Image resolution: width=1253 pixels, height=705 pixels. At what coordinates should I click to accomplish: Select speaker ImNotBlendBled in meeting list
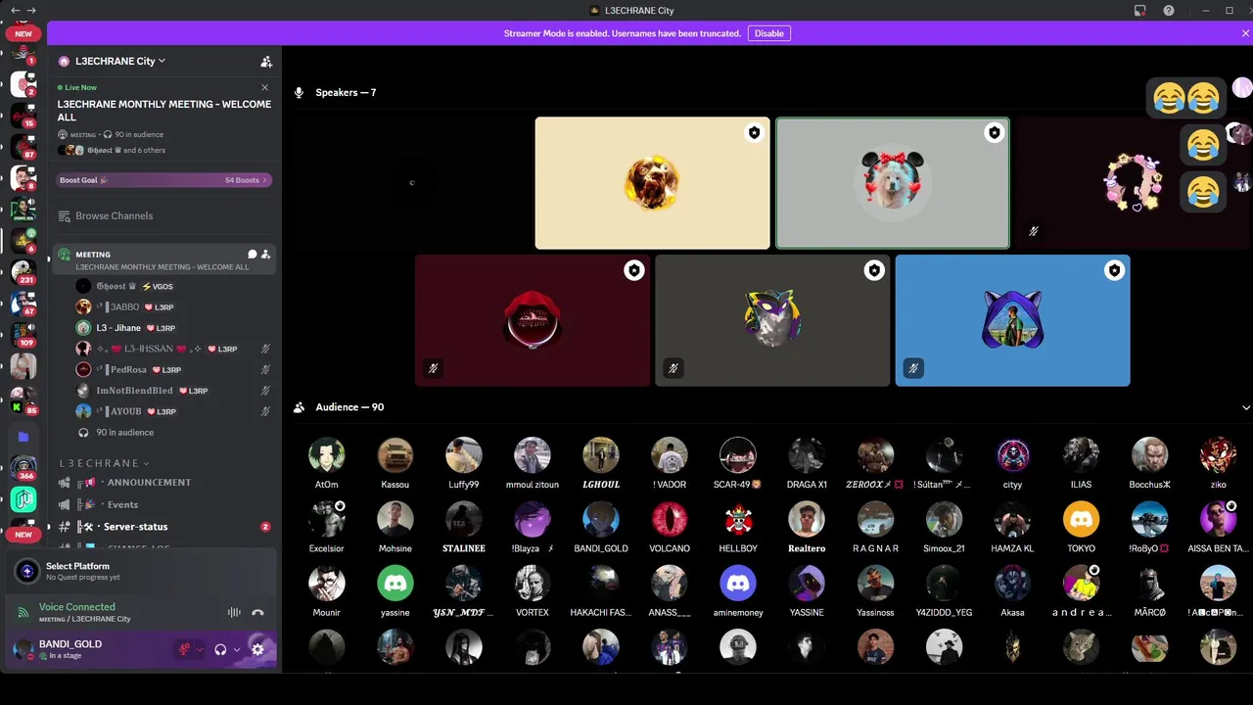tap(174, 391)
